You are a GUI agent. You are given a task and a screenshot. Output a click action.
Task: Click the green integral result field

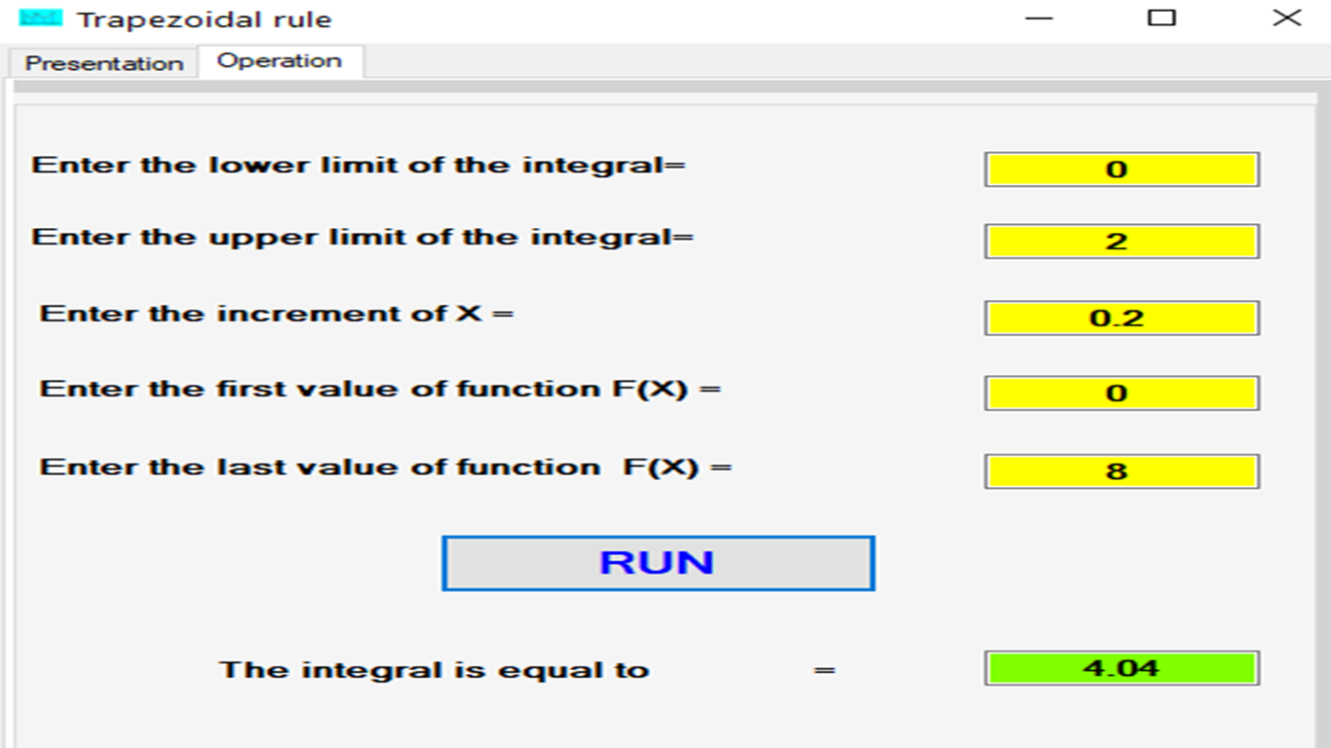[1122, 668]
